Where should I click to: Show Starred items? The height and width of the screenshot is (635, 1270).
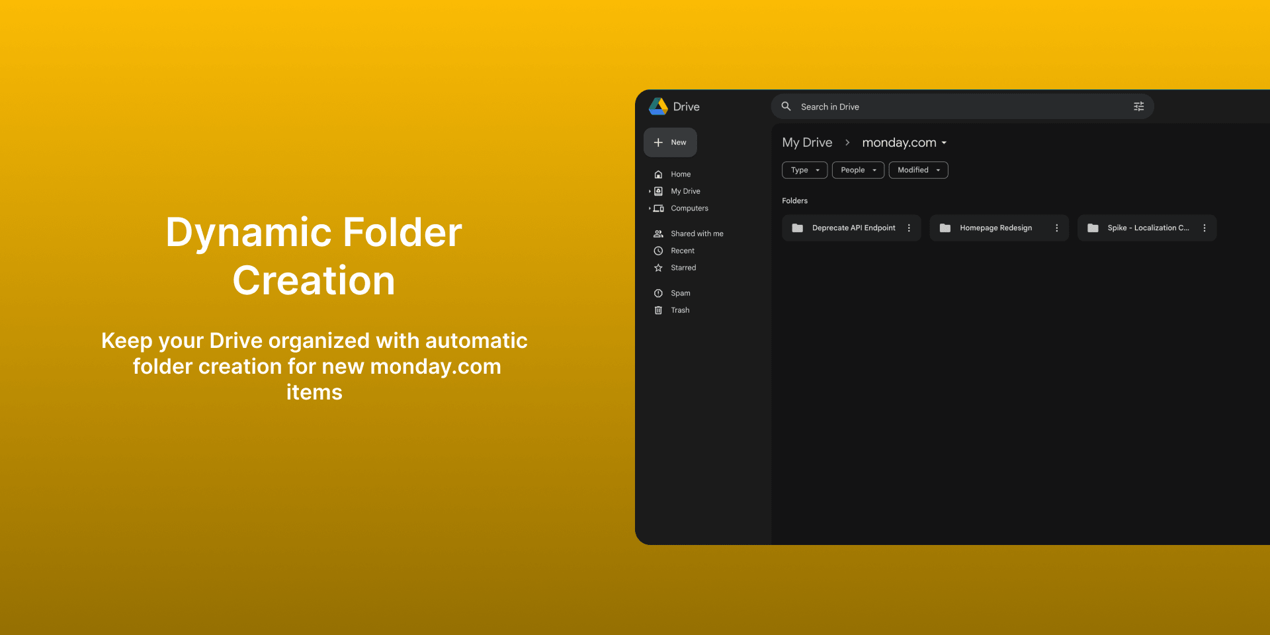pos(683,268)
